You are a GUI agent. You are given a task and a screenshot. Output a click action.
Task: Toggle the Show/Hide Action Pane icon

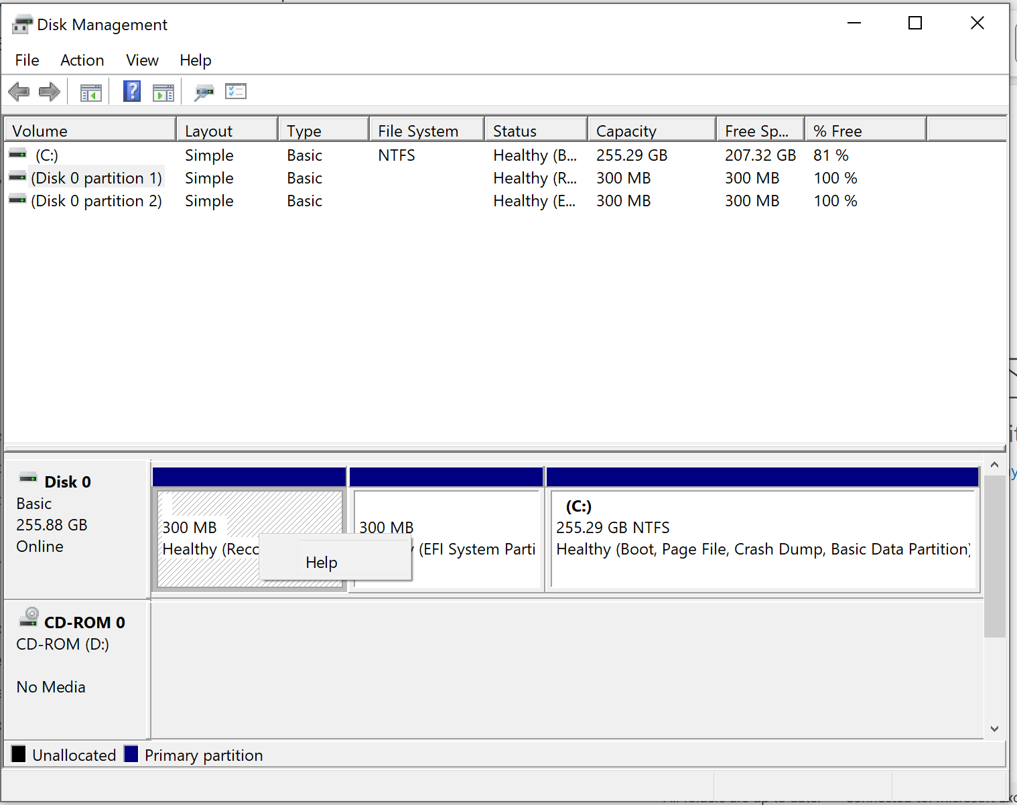tap(163, 92)
